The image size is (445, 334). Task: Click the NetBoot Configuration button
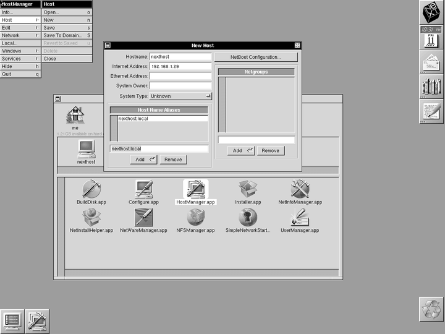(x=255, y=57)
